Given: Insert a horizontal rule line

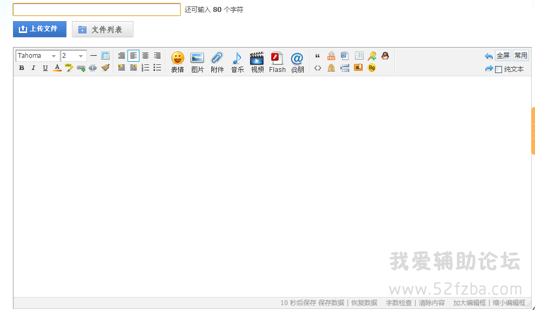Looking at the screenshot, I should click(x=93, y=55).
